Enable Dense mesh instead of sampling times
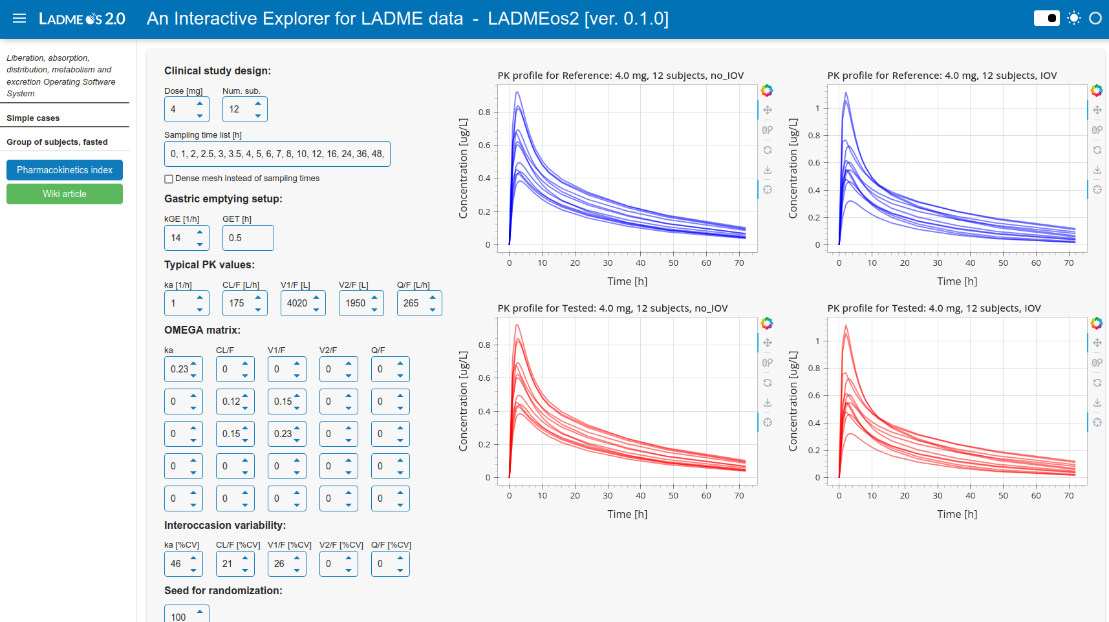 click(x=169, y=179)
